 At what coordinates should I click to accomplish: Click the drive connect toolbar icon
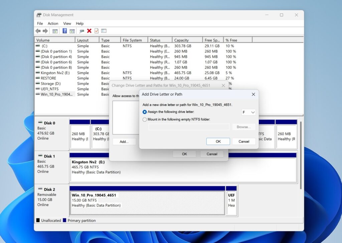tap(82, 31)
